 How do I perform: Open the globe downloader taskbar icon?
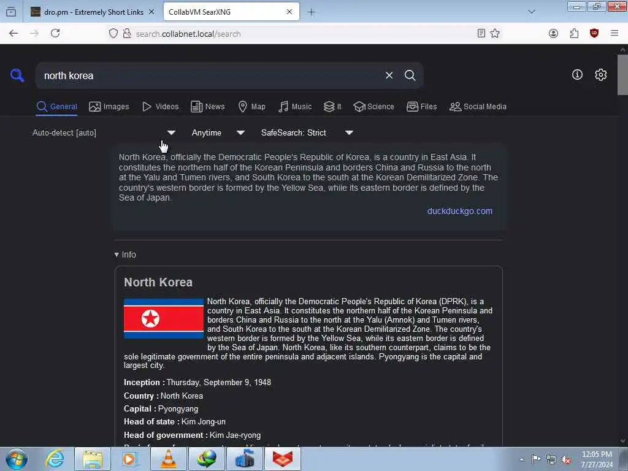[x=206, y=459]
